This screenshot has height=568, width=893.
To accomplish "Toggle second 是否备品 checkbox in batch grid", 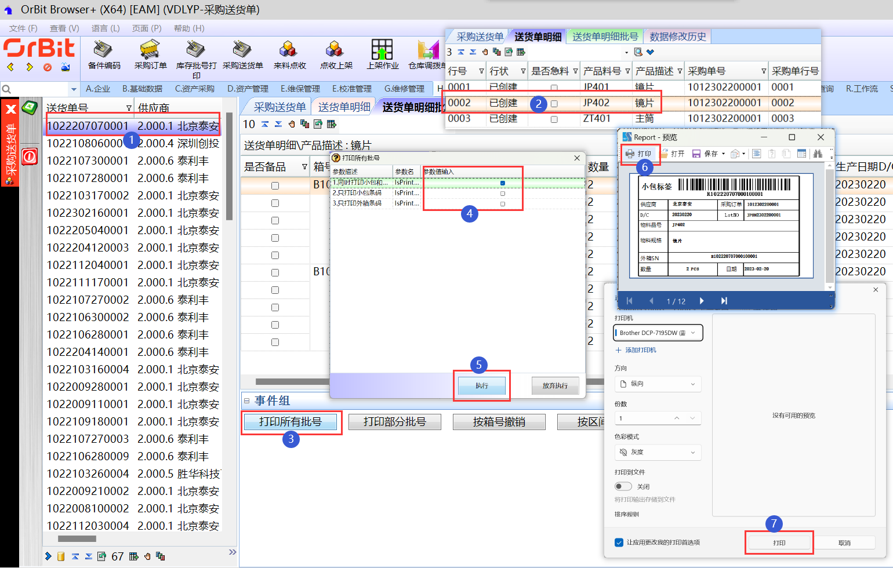I will [x=275, y=203].
